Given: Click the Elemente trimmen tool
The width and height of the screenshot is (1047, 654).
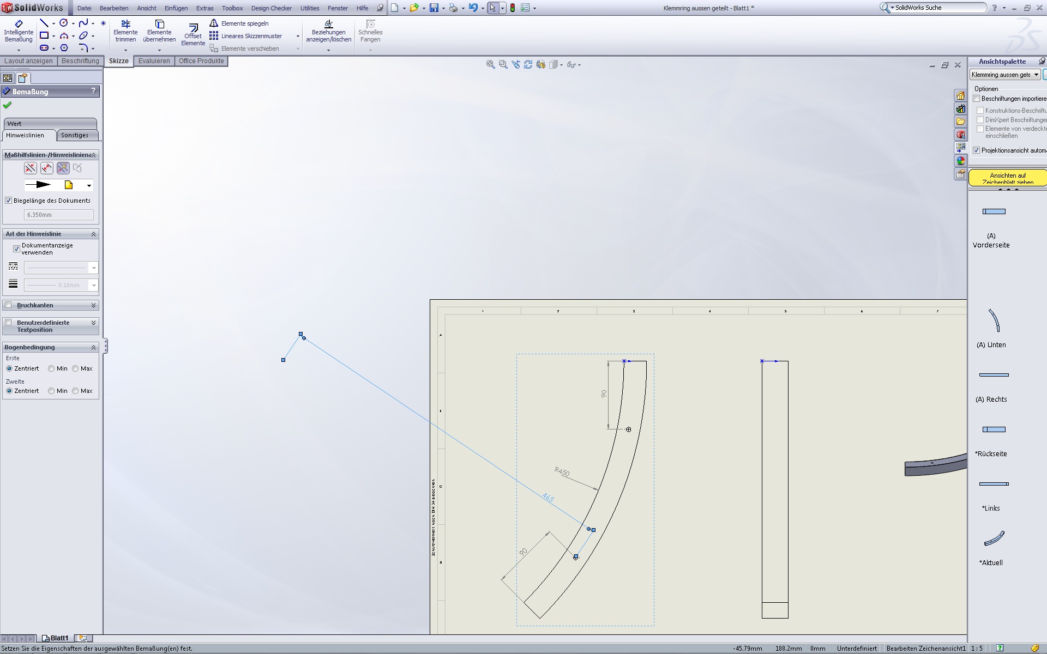Looking at the screenshot, I should point(125,31).
